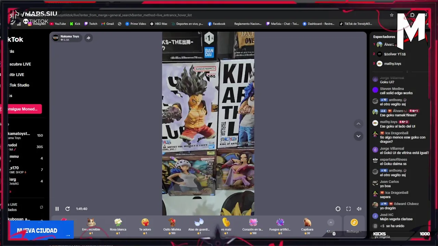The height and width of the screenshot is (246, 438).
Task: Open the Gmail bookmark
Action: pyautogui.click(x=107, y=24)
